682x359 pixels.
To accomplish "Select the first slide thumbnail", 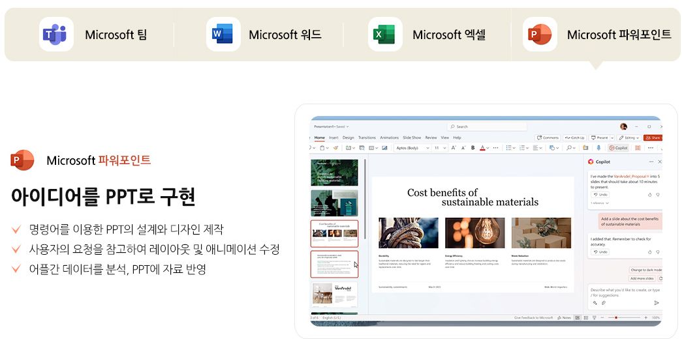I will pos(334,173).
